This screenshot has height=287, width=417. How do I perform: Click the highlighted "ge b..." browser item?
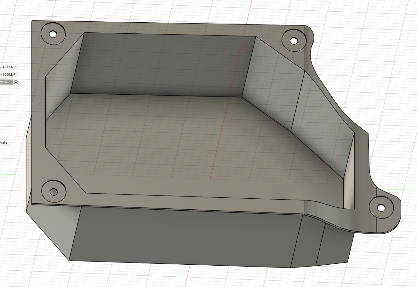pos(6,82)
